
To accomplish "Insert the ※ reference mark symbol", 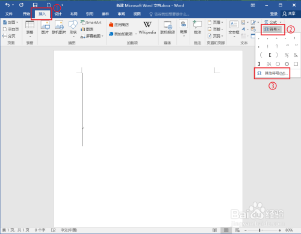I will coord(268,64).
